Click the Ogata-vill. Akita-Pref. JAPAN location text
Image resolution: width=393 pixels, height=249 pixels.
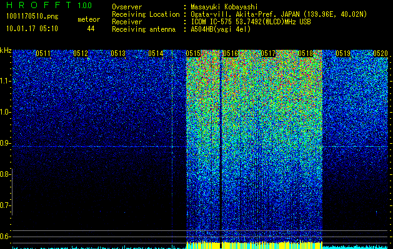click(279, 14)
